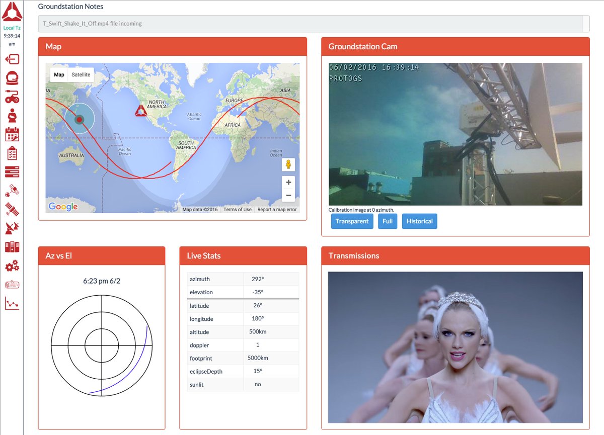Open the astronaut helmet icon in sidebar
This screenshot has width=604, height=435.
12,78
